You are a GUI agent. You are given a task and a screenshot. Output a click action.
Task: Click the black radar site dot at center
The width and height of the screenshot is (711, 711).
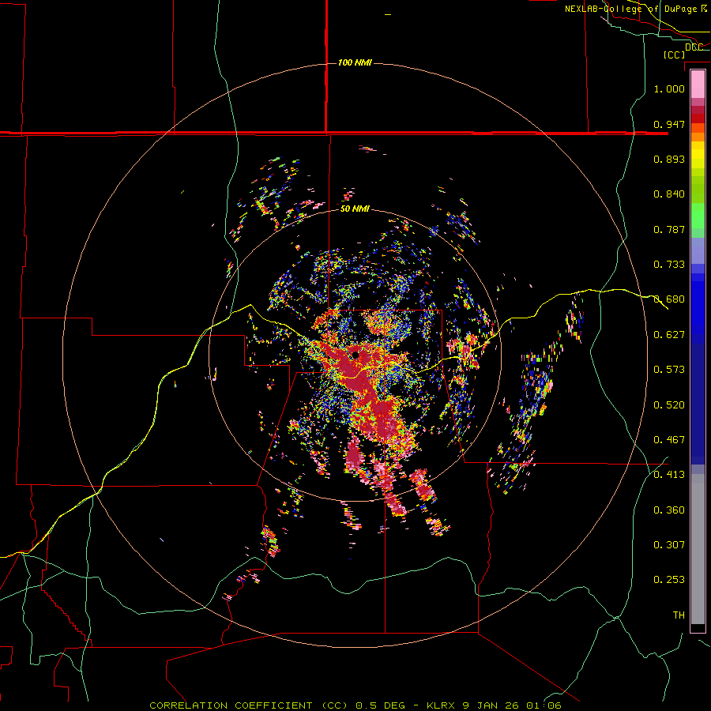pos(355,355)
